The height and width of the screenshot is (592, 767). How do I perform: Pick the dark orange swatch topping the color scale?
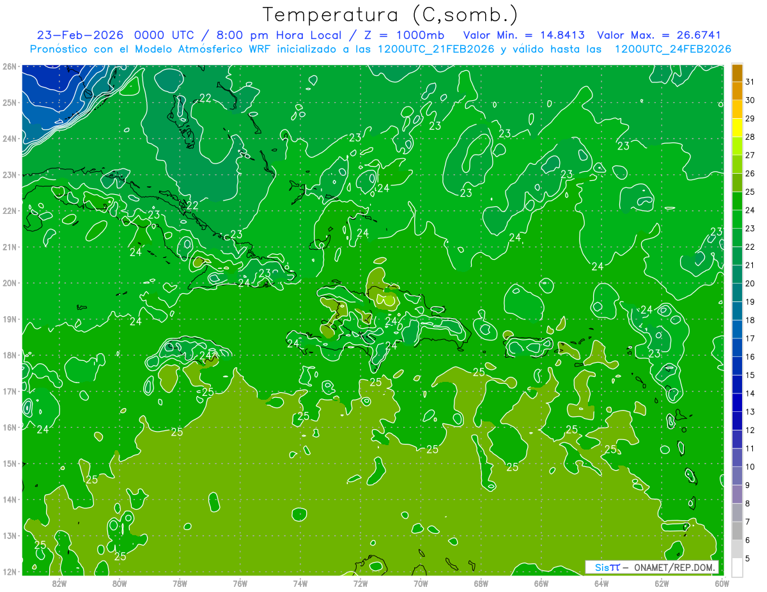[736, 73]
